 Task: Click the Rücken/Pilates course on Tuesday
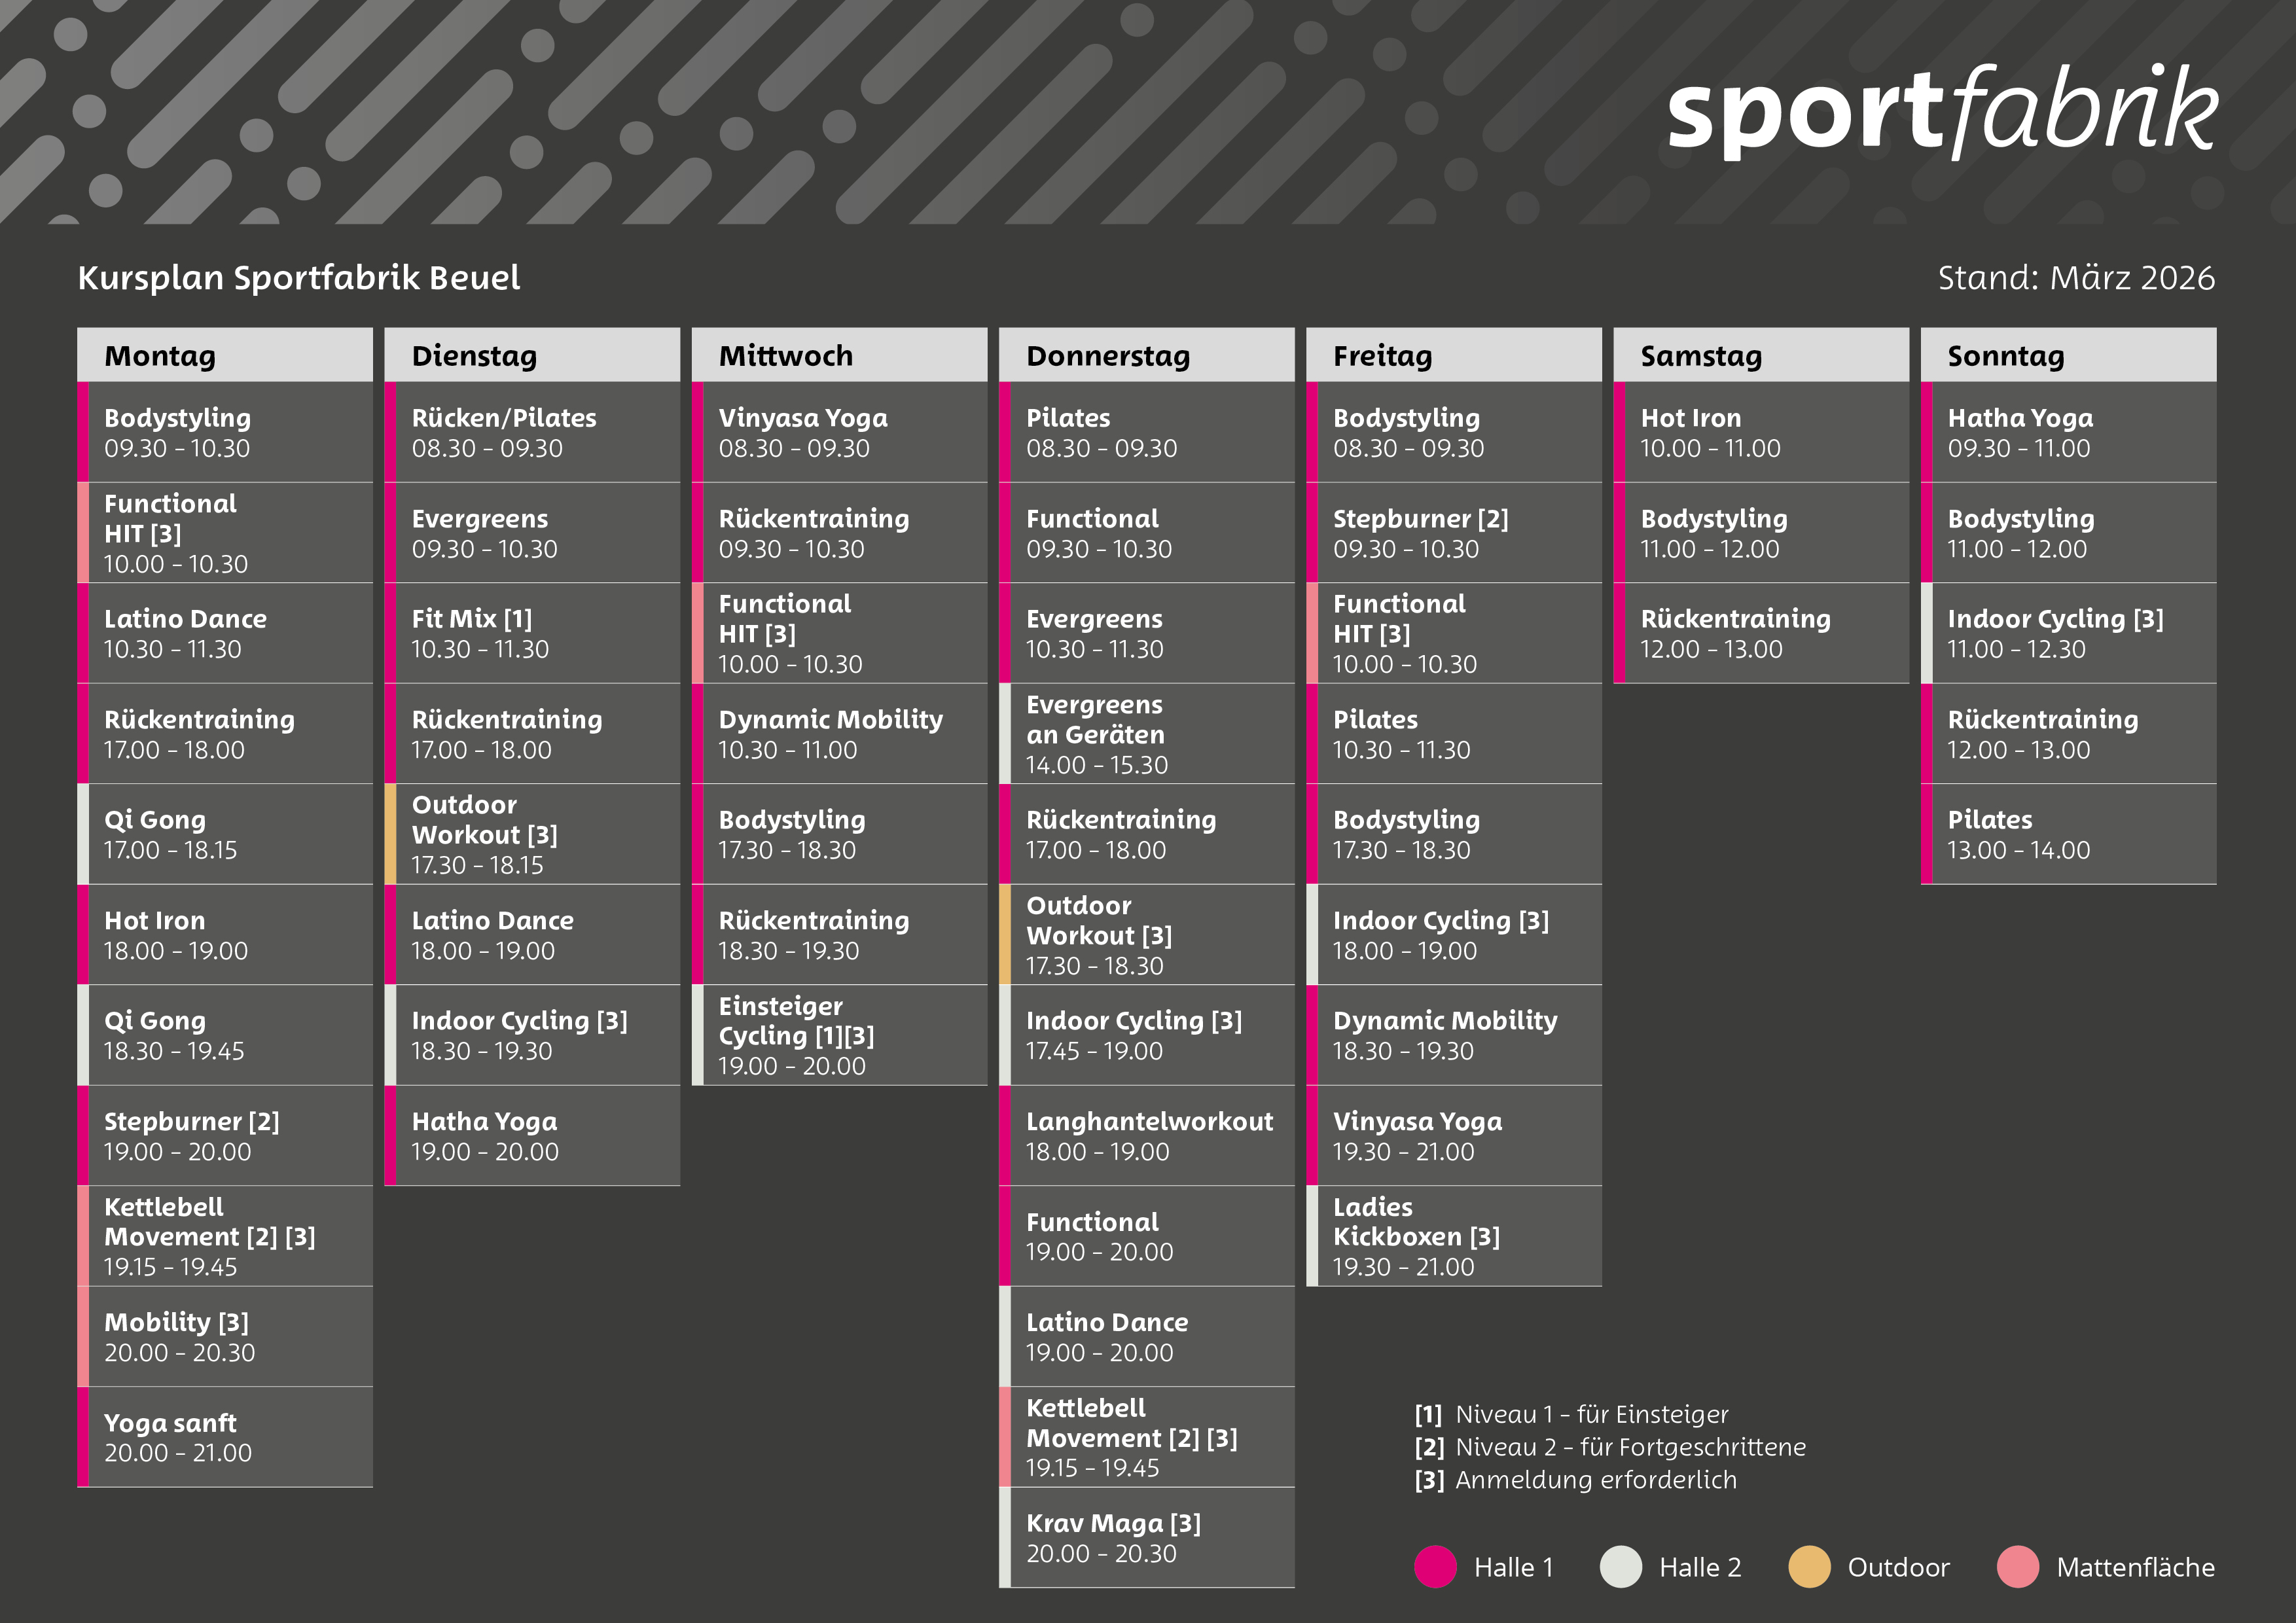tap(532, 432)
